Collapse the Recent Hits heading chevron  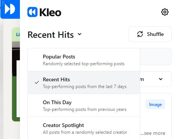coord(80,34)
